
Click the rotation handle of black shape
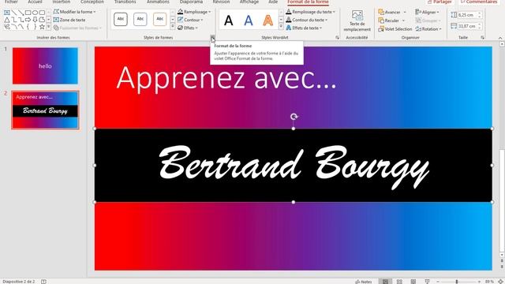tap(294, 117)
